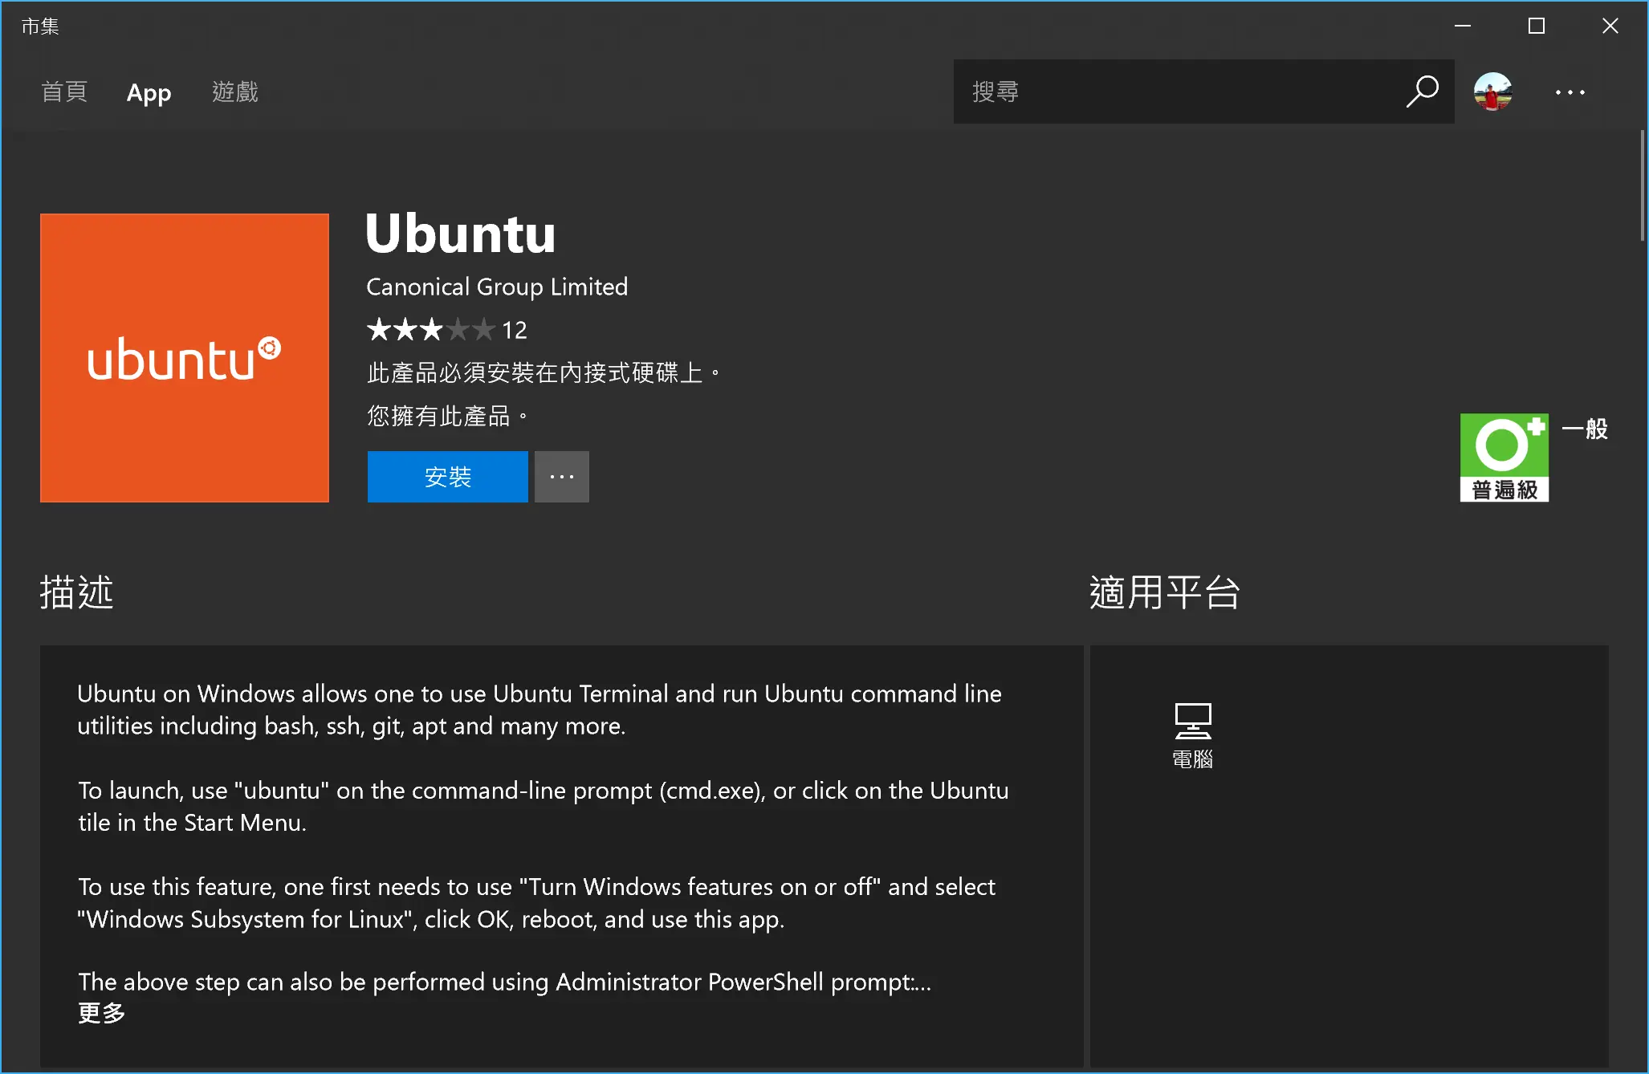1649x1074 pixels.
Task: Open the 遊戲 games tab
Action: click(x=234, y=92)
